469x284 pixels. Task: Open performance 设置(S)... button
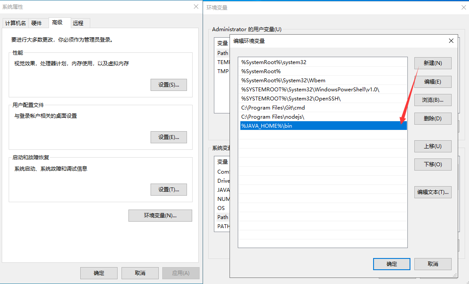pos(168,85)
